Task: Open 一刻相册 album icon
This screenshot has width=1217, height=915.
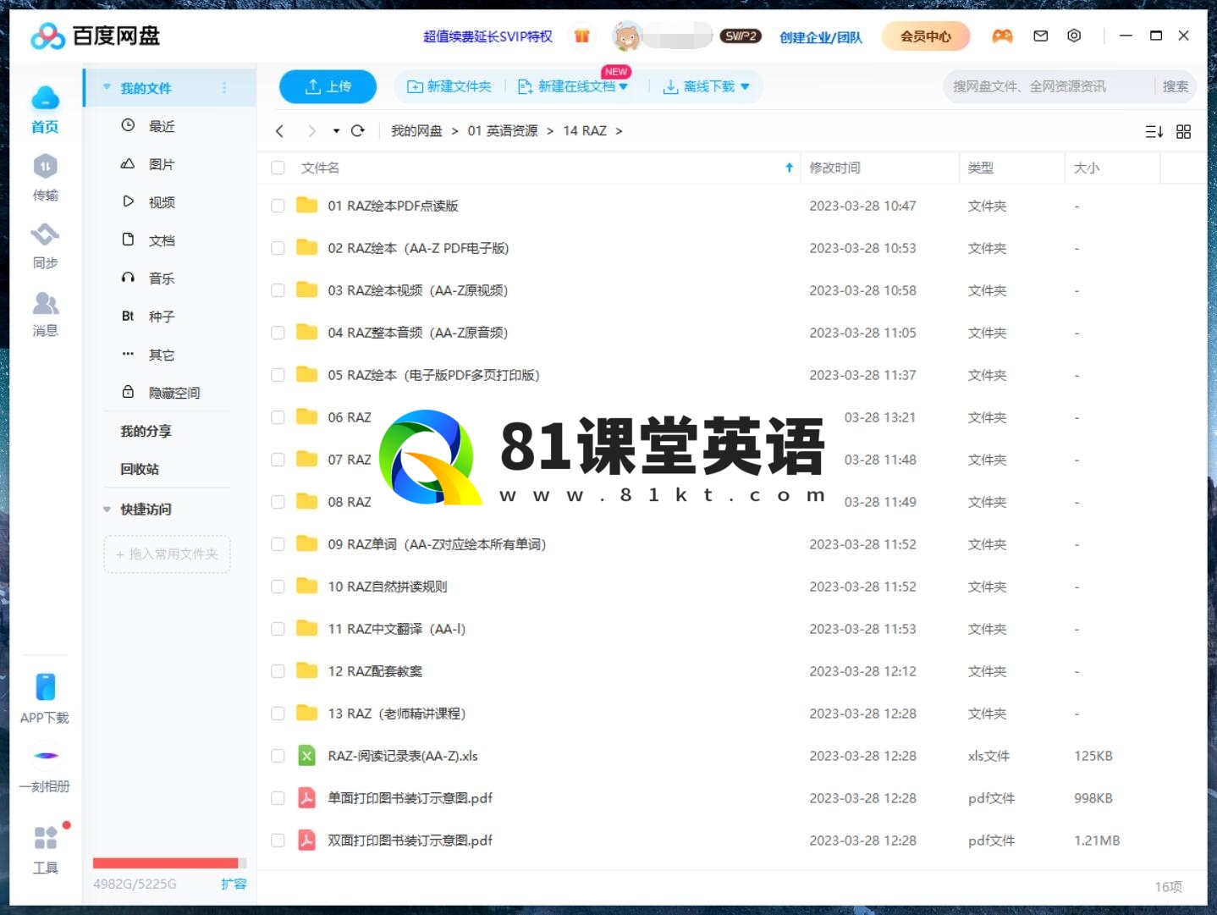Action: coord(45,769)
